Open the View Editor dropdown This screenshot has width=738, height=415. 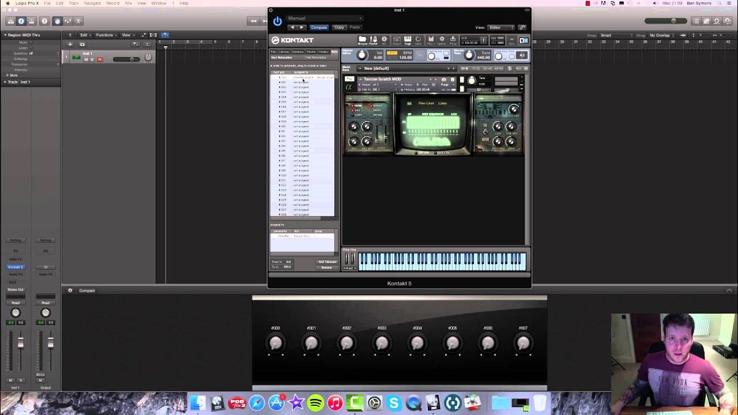point(501,27)
